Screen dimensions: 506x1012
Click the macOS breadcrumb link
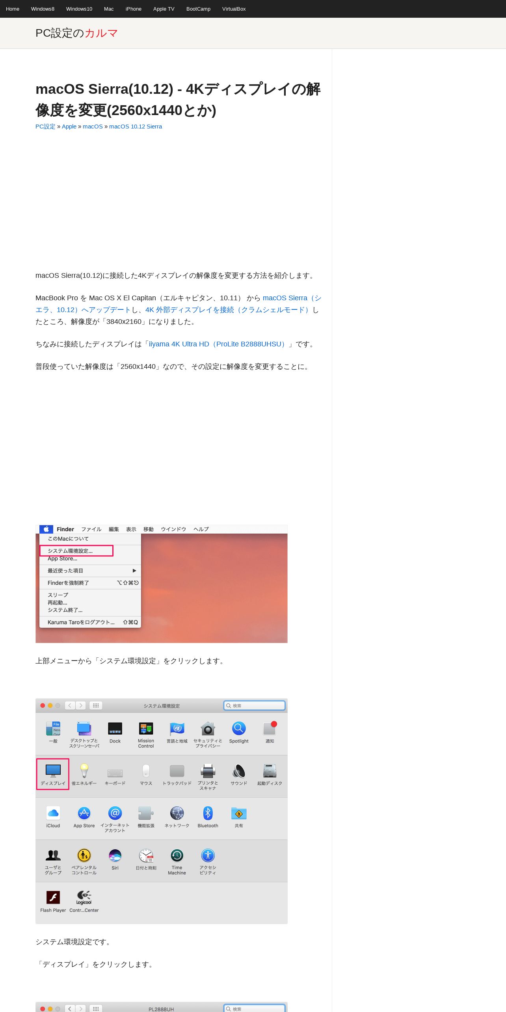point(93,126)
